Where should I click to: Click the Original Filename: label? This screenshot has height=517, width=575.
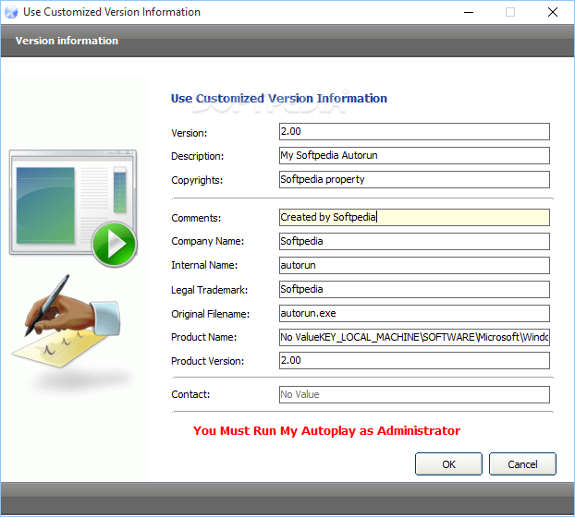point(210,314)
